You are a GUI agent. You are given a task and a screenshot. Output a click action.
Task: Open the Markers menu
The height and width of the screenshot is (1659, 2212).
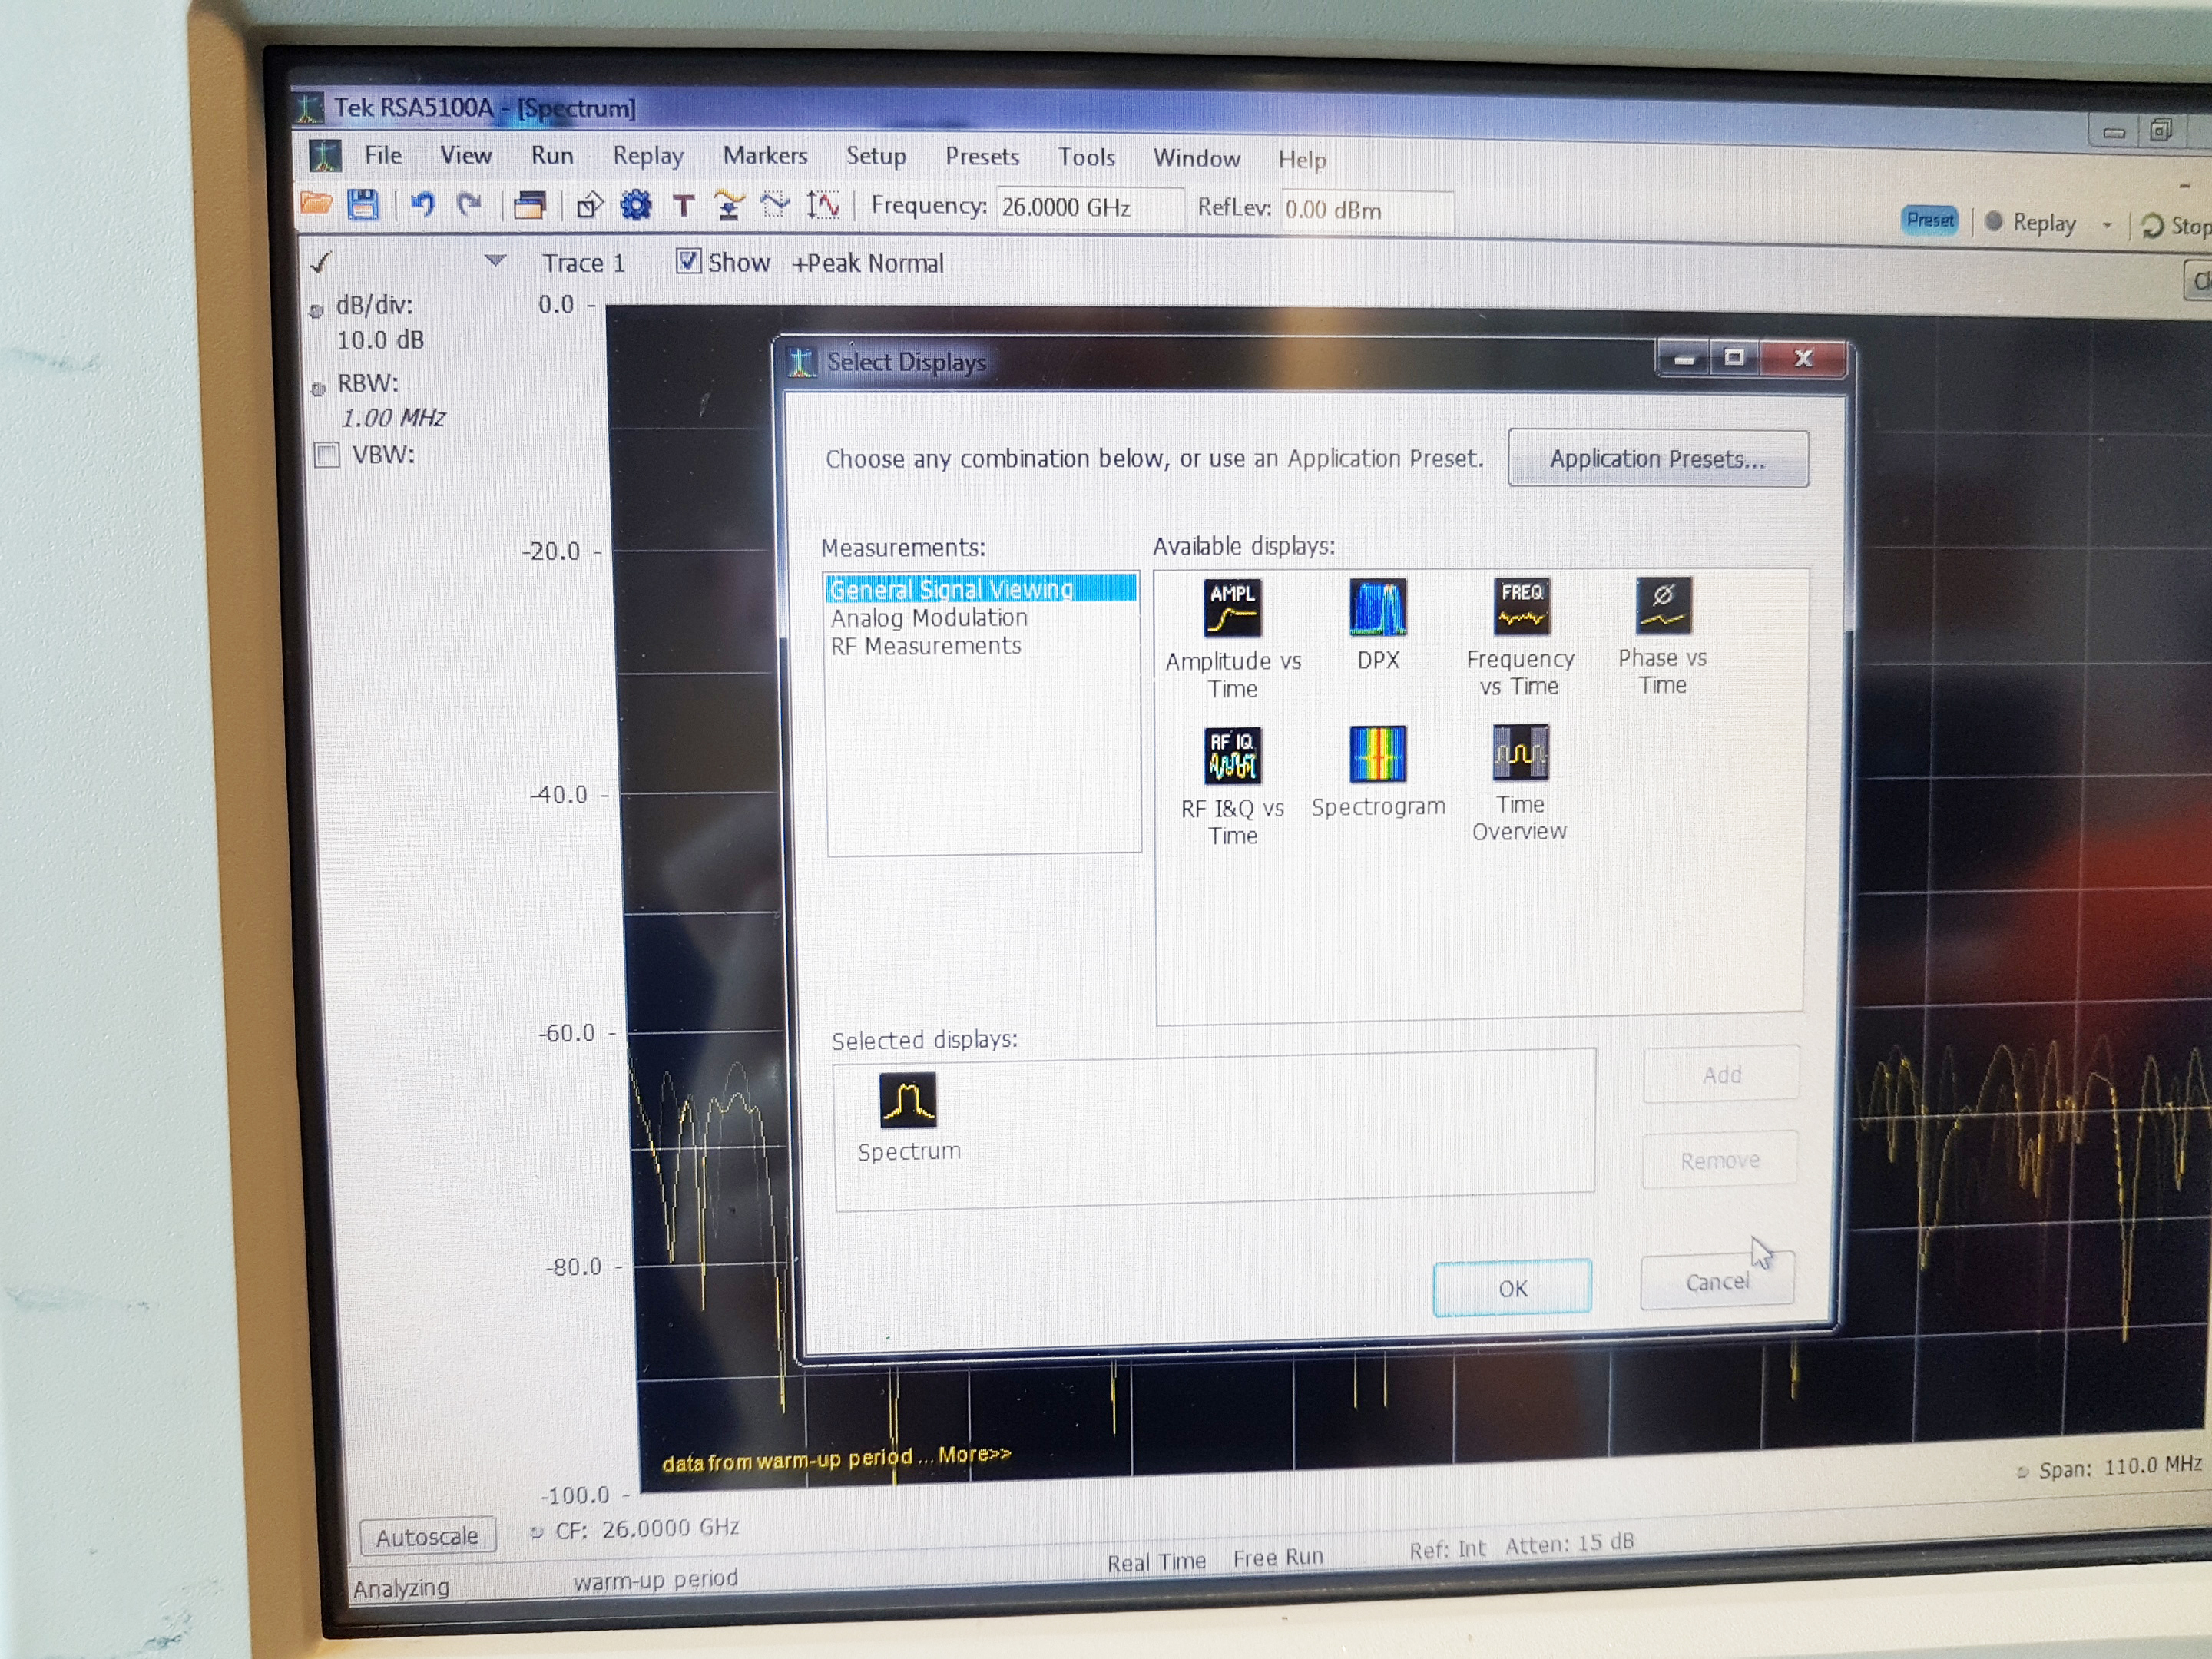point(765,156)
